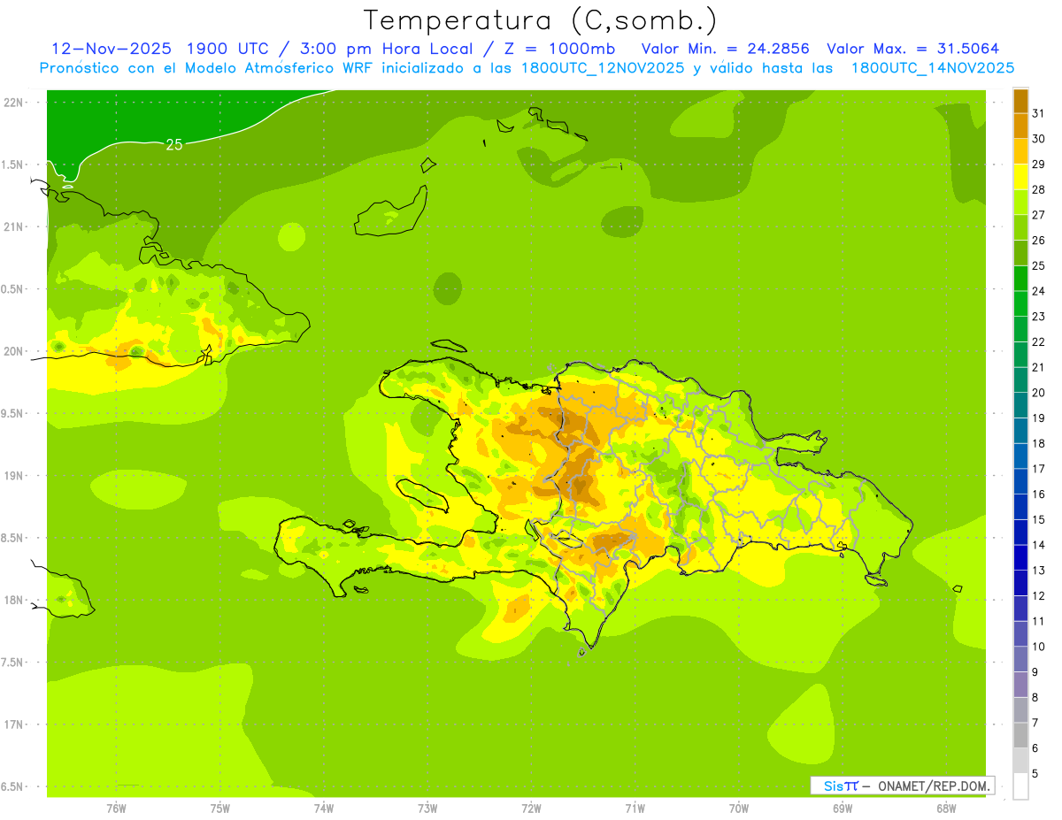
Task: Click the '69W' longitude axis label
Action: (x=843, y=809)
